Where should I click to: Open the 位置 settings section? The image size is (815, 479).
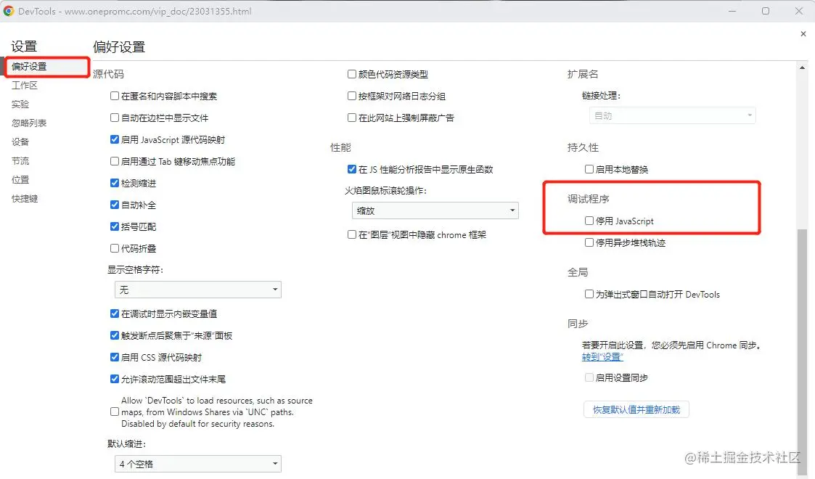pos(20,179)
